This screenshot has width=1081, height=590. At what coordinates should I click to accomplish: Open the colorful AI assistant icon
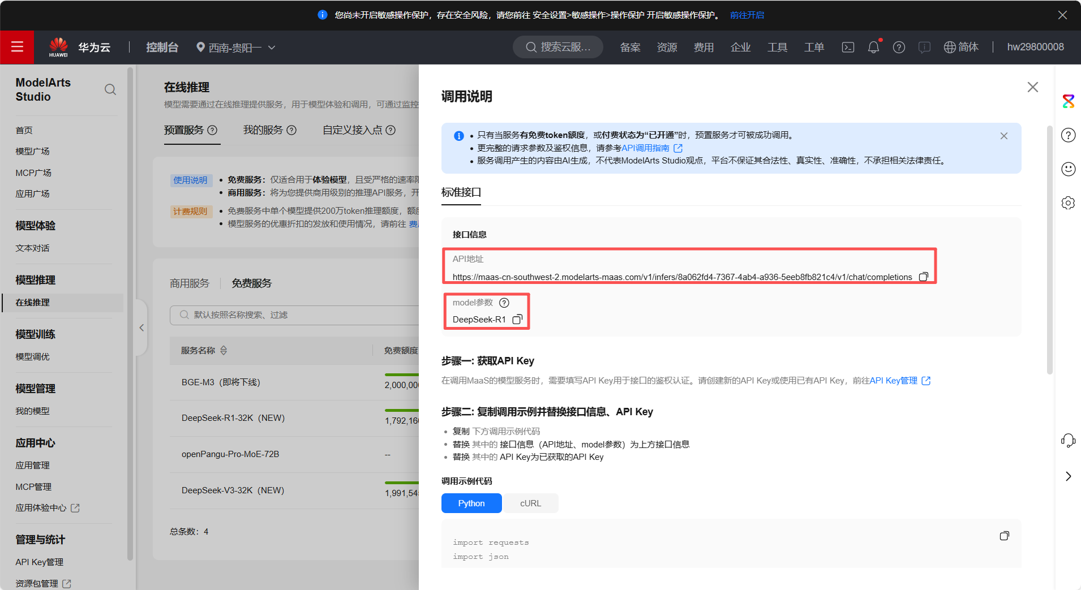1069,101
